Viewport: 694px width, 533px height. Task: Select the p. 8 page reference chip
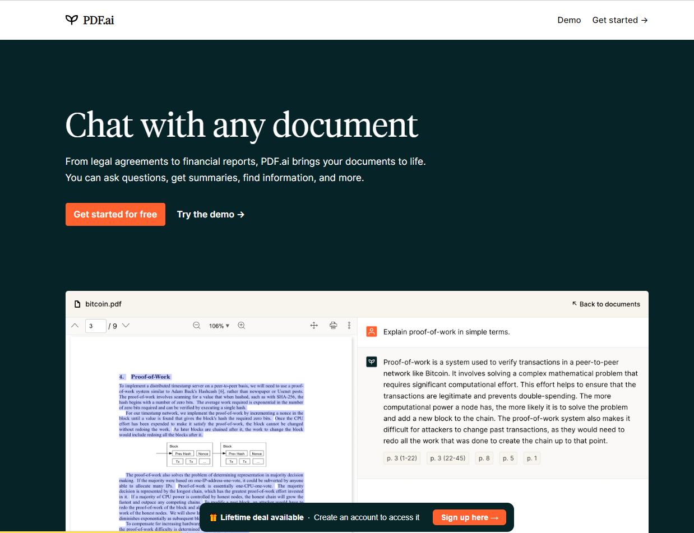(x=484, y=458)
